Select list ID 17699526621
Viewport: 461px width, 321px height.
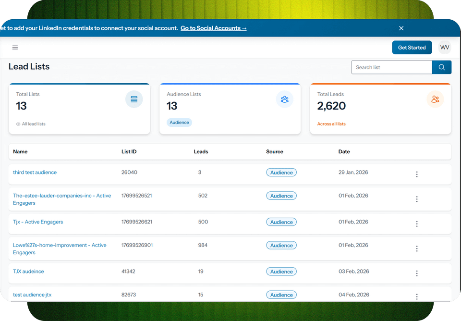(137, 222)
